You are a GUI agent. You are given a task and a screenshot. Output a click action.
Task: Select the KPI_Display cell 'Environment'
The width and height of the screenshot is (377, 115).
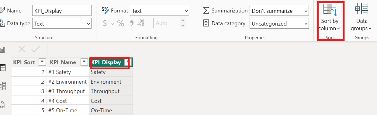coord(111,82)
